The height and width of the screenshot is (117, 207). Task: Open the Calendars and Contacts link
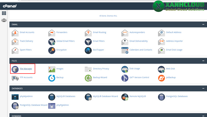tap(141, 50)
